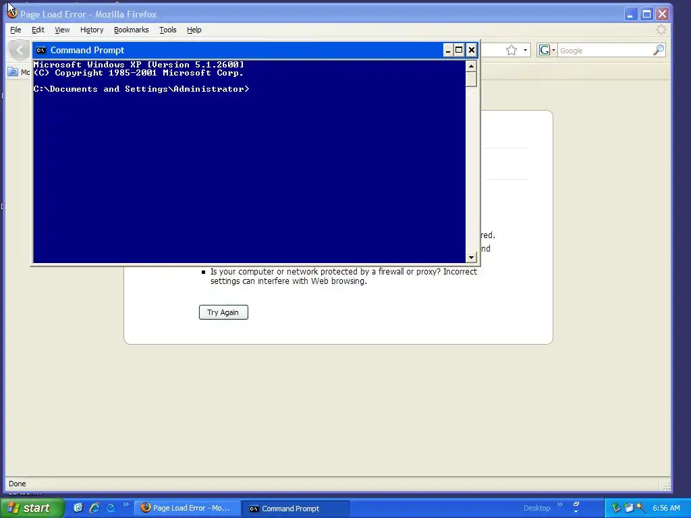Screen dimensions: 691x518
Task: Bookmark this page with the star icon
Action: [x=512, y=50]
